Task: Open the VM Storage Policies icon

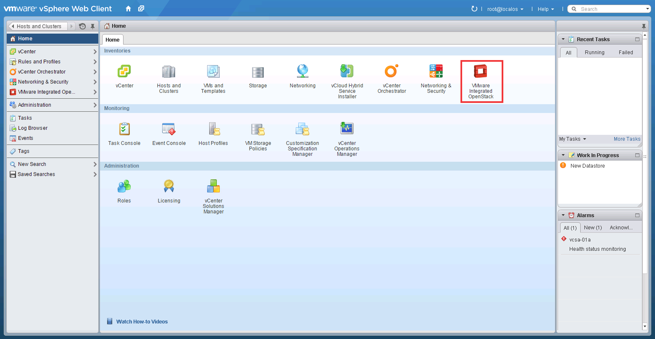Action: pyautogui.click(x=258, y=129)
